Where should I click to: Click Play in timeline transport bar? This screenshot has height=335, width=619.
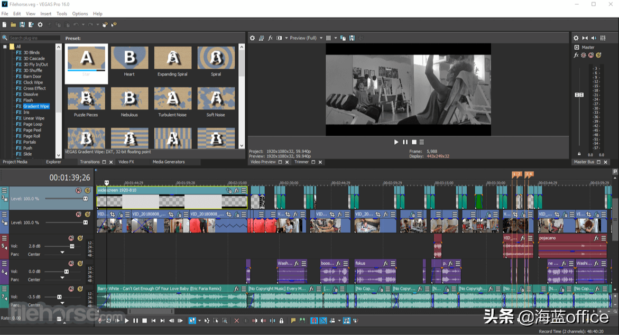126,321
